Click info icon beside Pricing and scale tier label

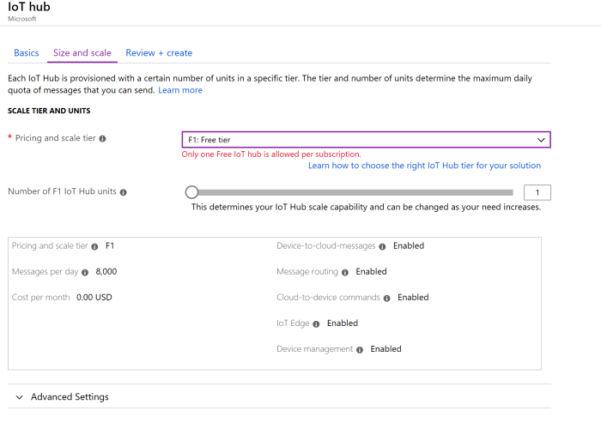coord(103,138)
